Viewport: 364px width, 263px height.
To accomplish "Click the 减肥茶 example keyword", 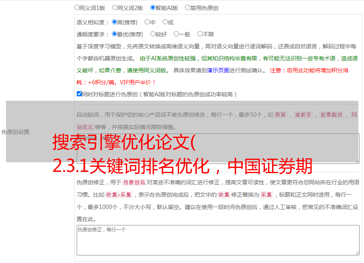I will 303,115.
